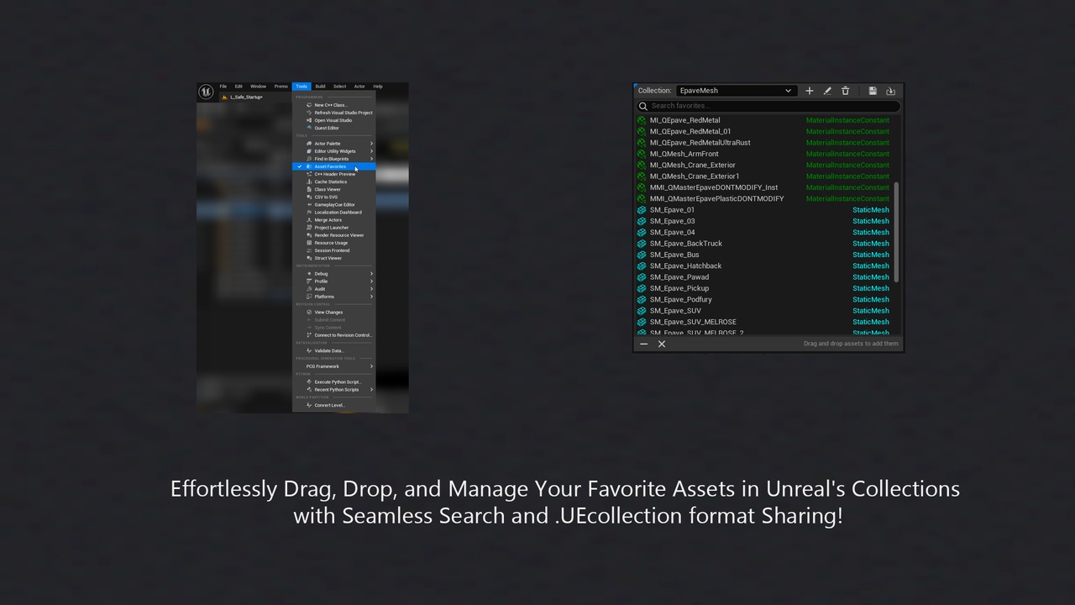Select C++ Header Preview entry
Image resolution: width=1075 pixels, height=605 pixels.
[333, 174]
